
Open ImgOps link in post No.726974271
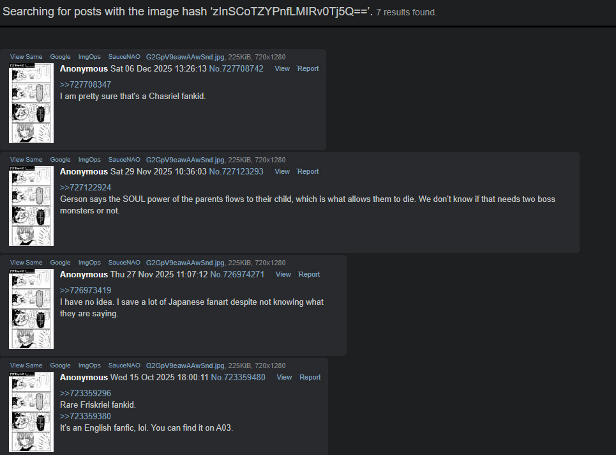coord(89,262)
